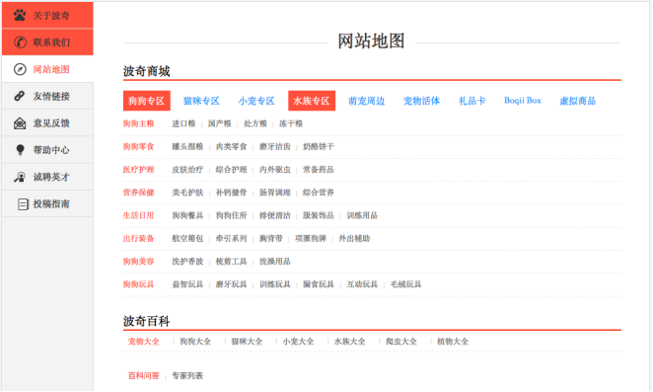Open the 冻干粮 link
This screenshot has width=653, height=392.
click(291, 123)
